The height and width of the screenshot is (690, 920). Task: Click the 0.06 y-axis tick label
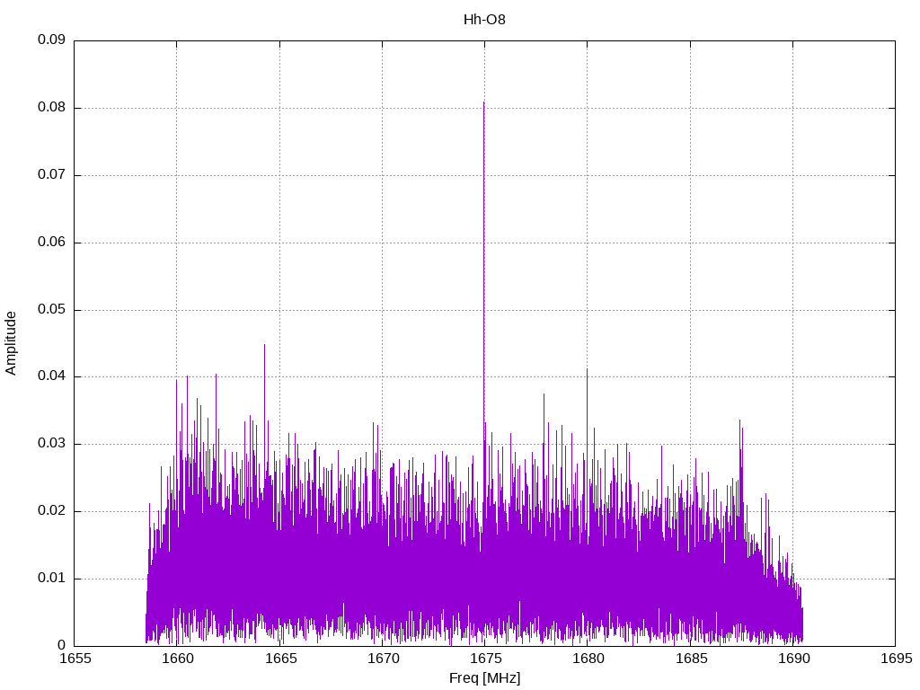click(50, 243)
